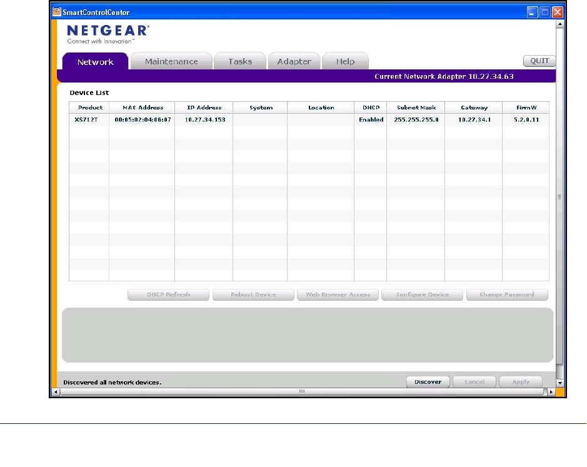This screenshot has height=467, width=587.
Task: Click the FirmW column header
Action: 526,108
